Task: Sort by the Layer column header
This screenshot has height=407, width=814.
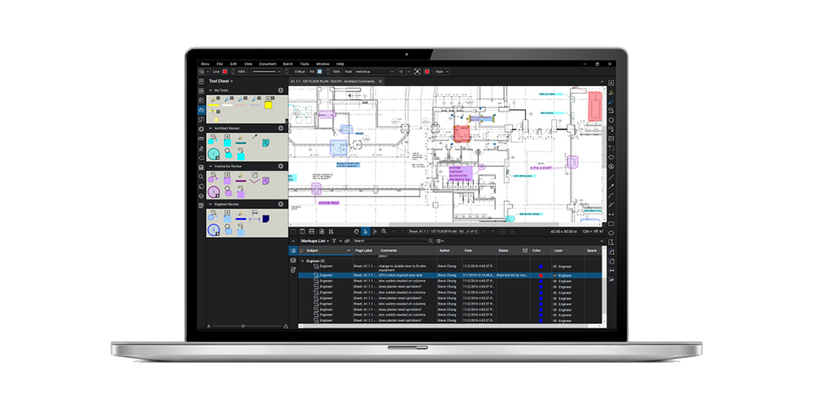Action: (568, 250)
